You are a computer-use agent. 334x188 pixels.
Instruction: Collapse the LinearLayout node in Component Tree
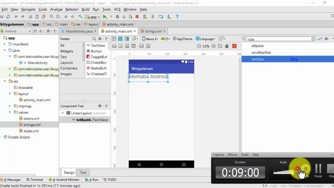pos(63,113)
